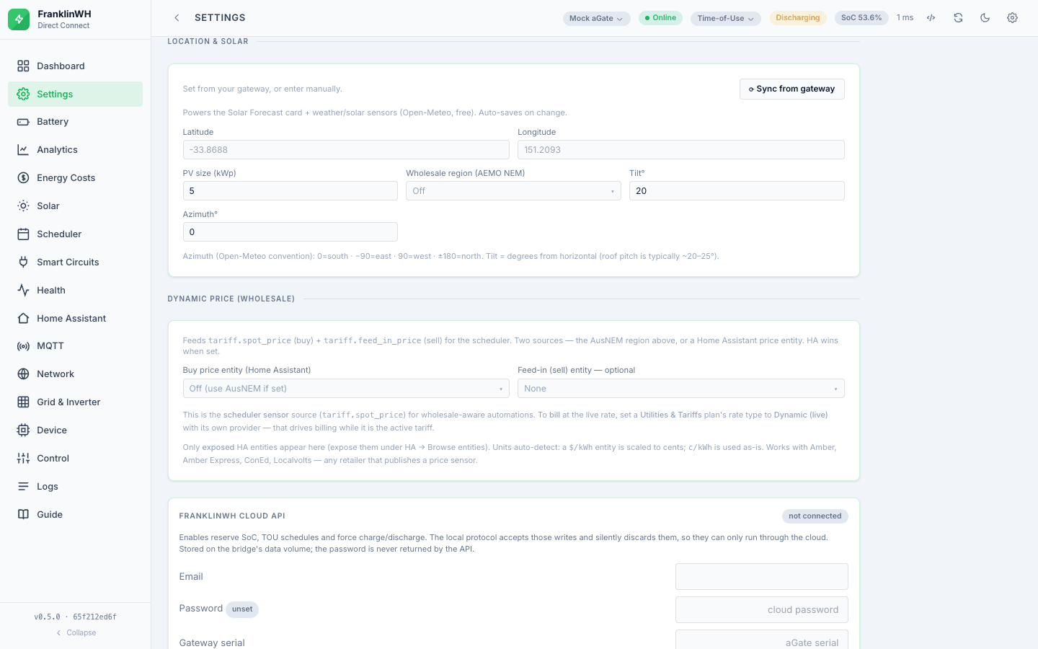Click the 'SoC 53.6%' status pill

coord(861,18)
